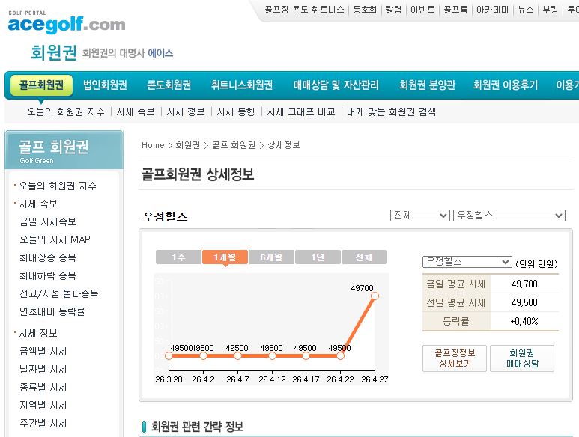Image resolution: width=579 pixels, height=437 pixels.
Task: Open the 골프장·콘도·휘트니스 top menu
Action: click(304, 10)
